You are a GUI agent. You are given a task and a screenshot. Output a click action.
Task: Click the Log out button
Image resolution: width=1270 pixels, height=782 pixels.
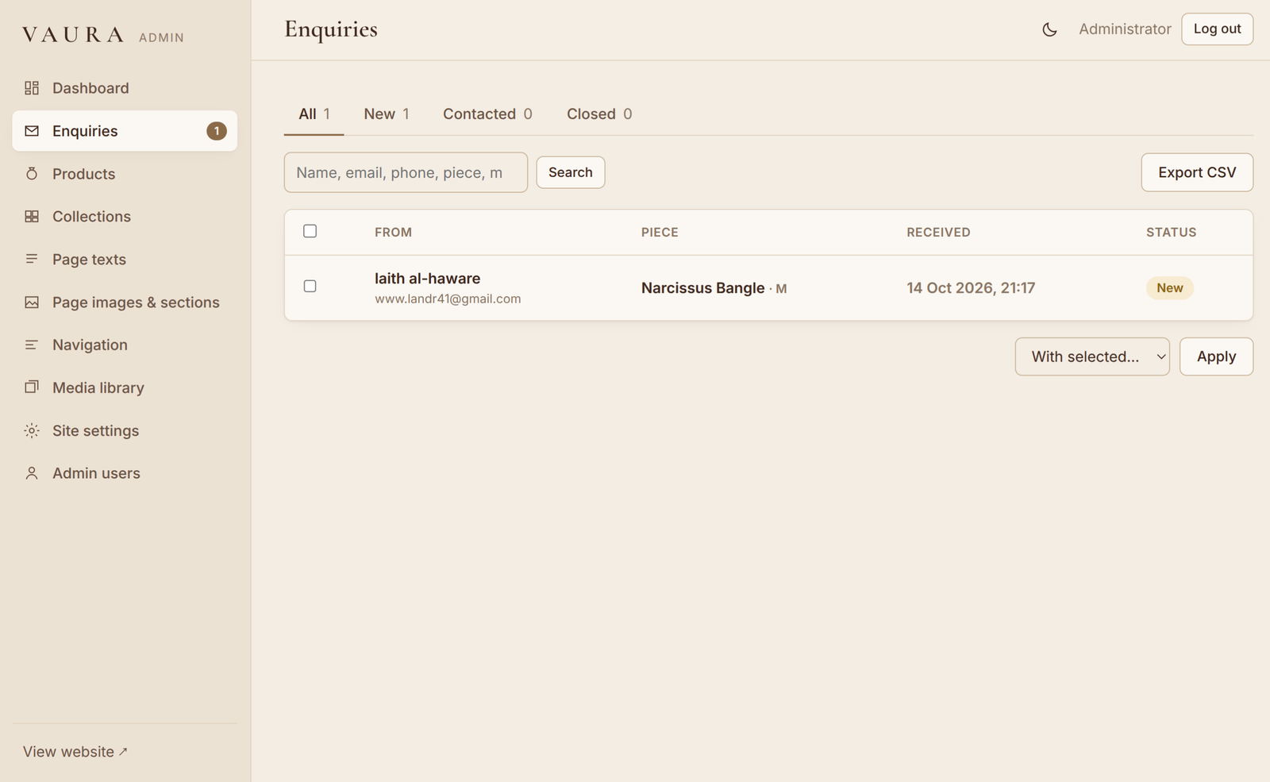(x=1217, y=29)
